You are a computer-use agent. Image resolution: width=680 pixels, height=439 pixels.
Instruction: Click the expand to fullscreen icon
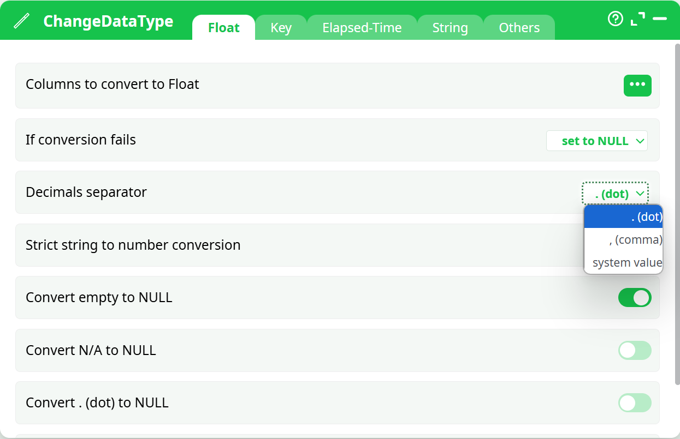[x=637, y=19]
